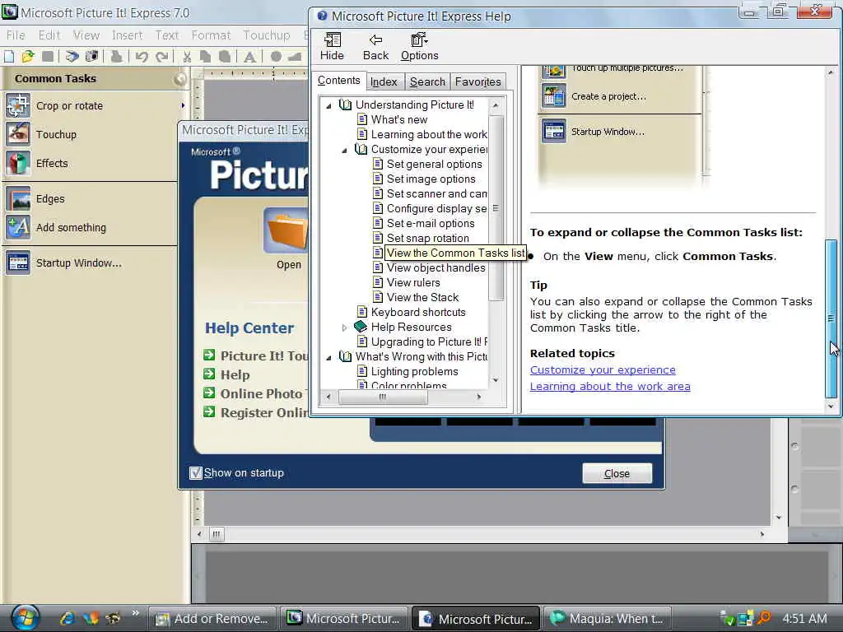
Task: Follow Learning about the work area link
Action: [610, 387]
